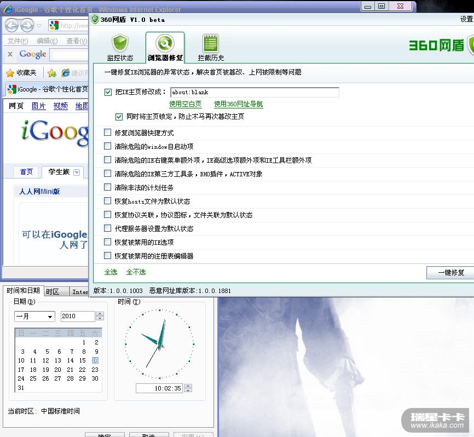Click the IE address bar

tap(68, 25)
